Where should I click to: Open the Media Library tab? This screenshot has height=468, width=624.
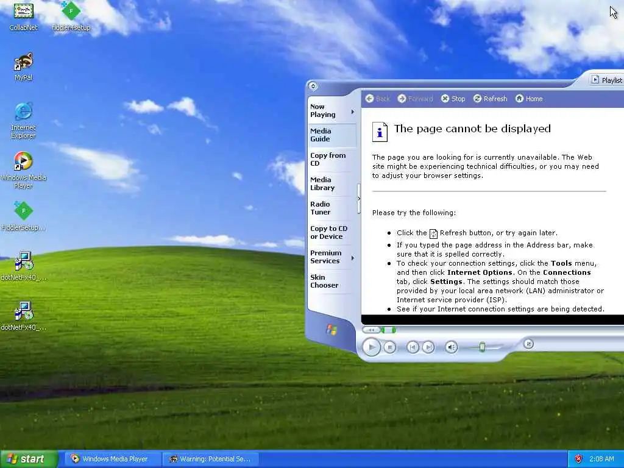[332, 184]
